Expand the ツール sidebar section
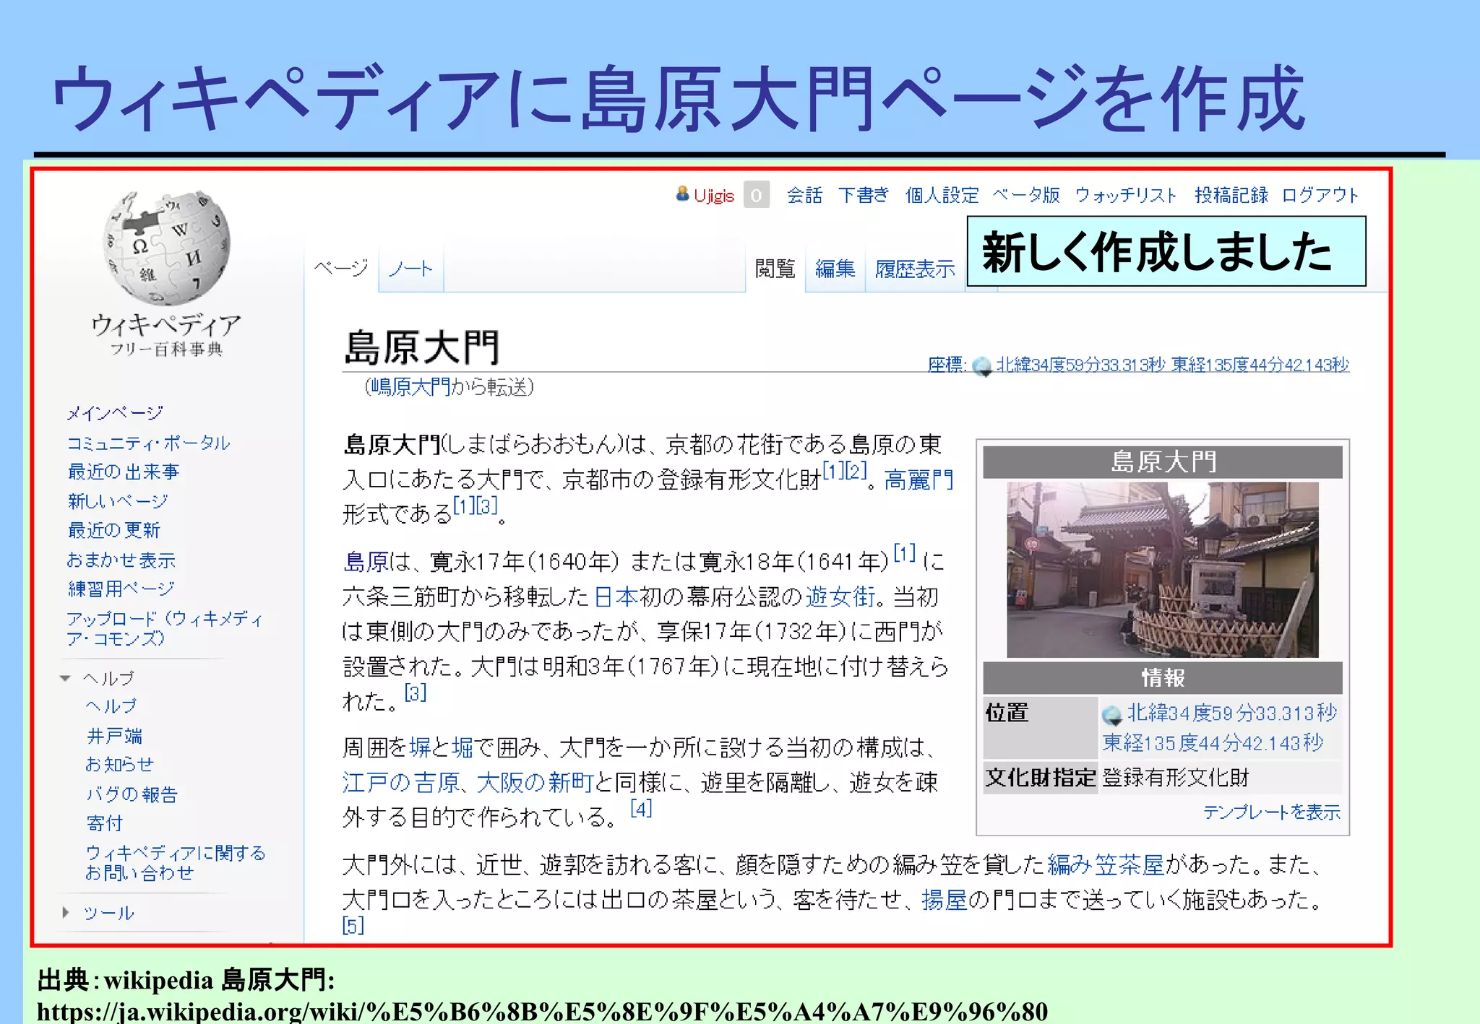The width and height of the screenshot is (1480, 1024). click(66, 912)
